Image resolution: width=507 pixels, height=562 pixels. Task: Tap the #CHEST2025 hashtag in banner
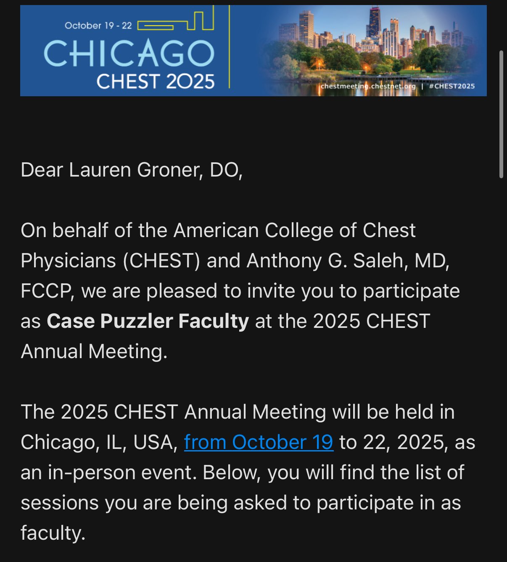pyautogui.click(x=452, y=86)
